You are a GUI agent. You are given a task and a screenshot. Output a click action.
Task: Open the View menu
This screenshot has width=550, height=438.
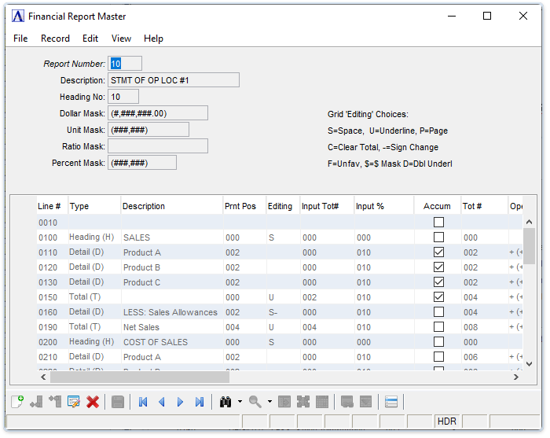(121, 39)
